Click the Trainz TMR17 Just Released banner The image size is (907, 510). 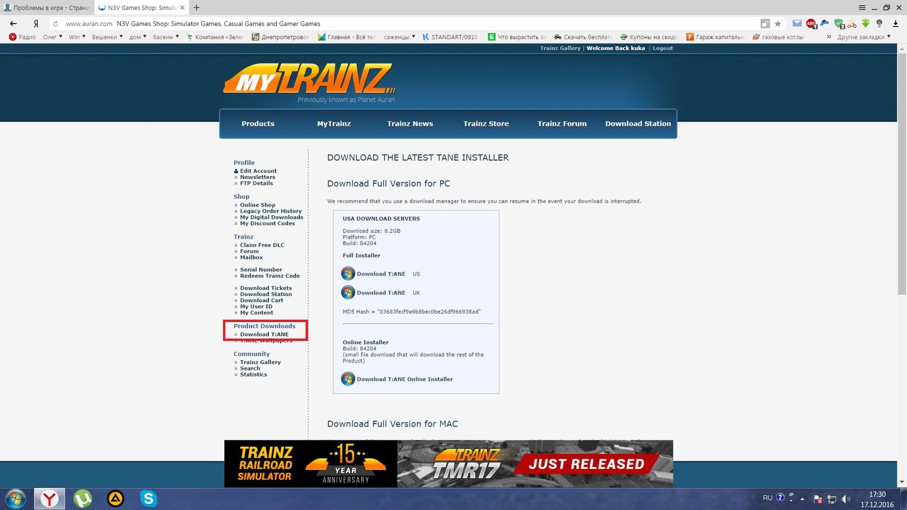(535, 463)
